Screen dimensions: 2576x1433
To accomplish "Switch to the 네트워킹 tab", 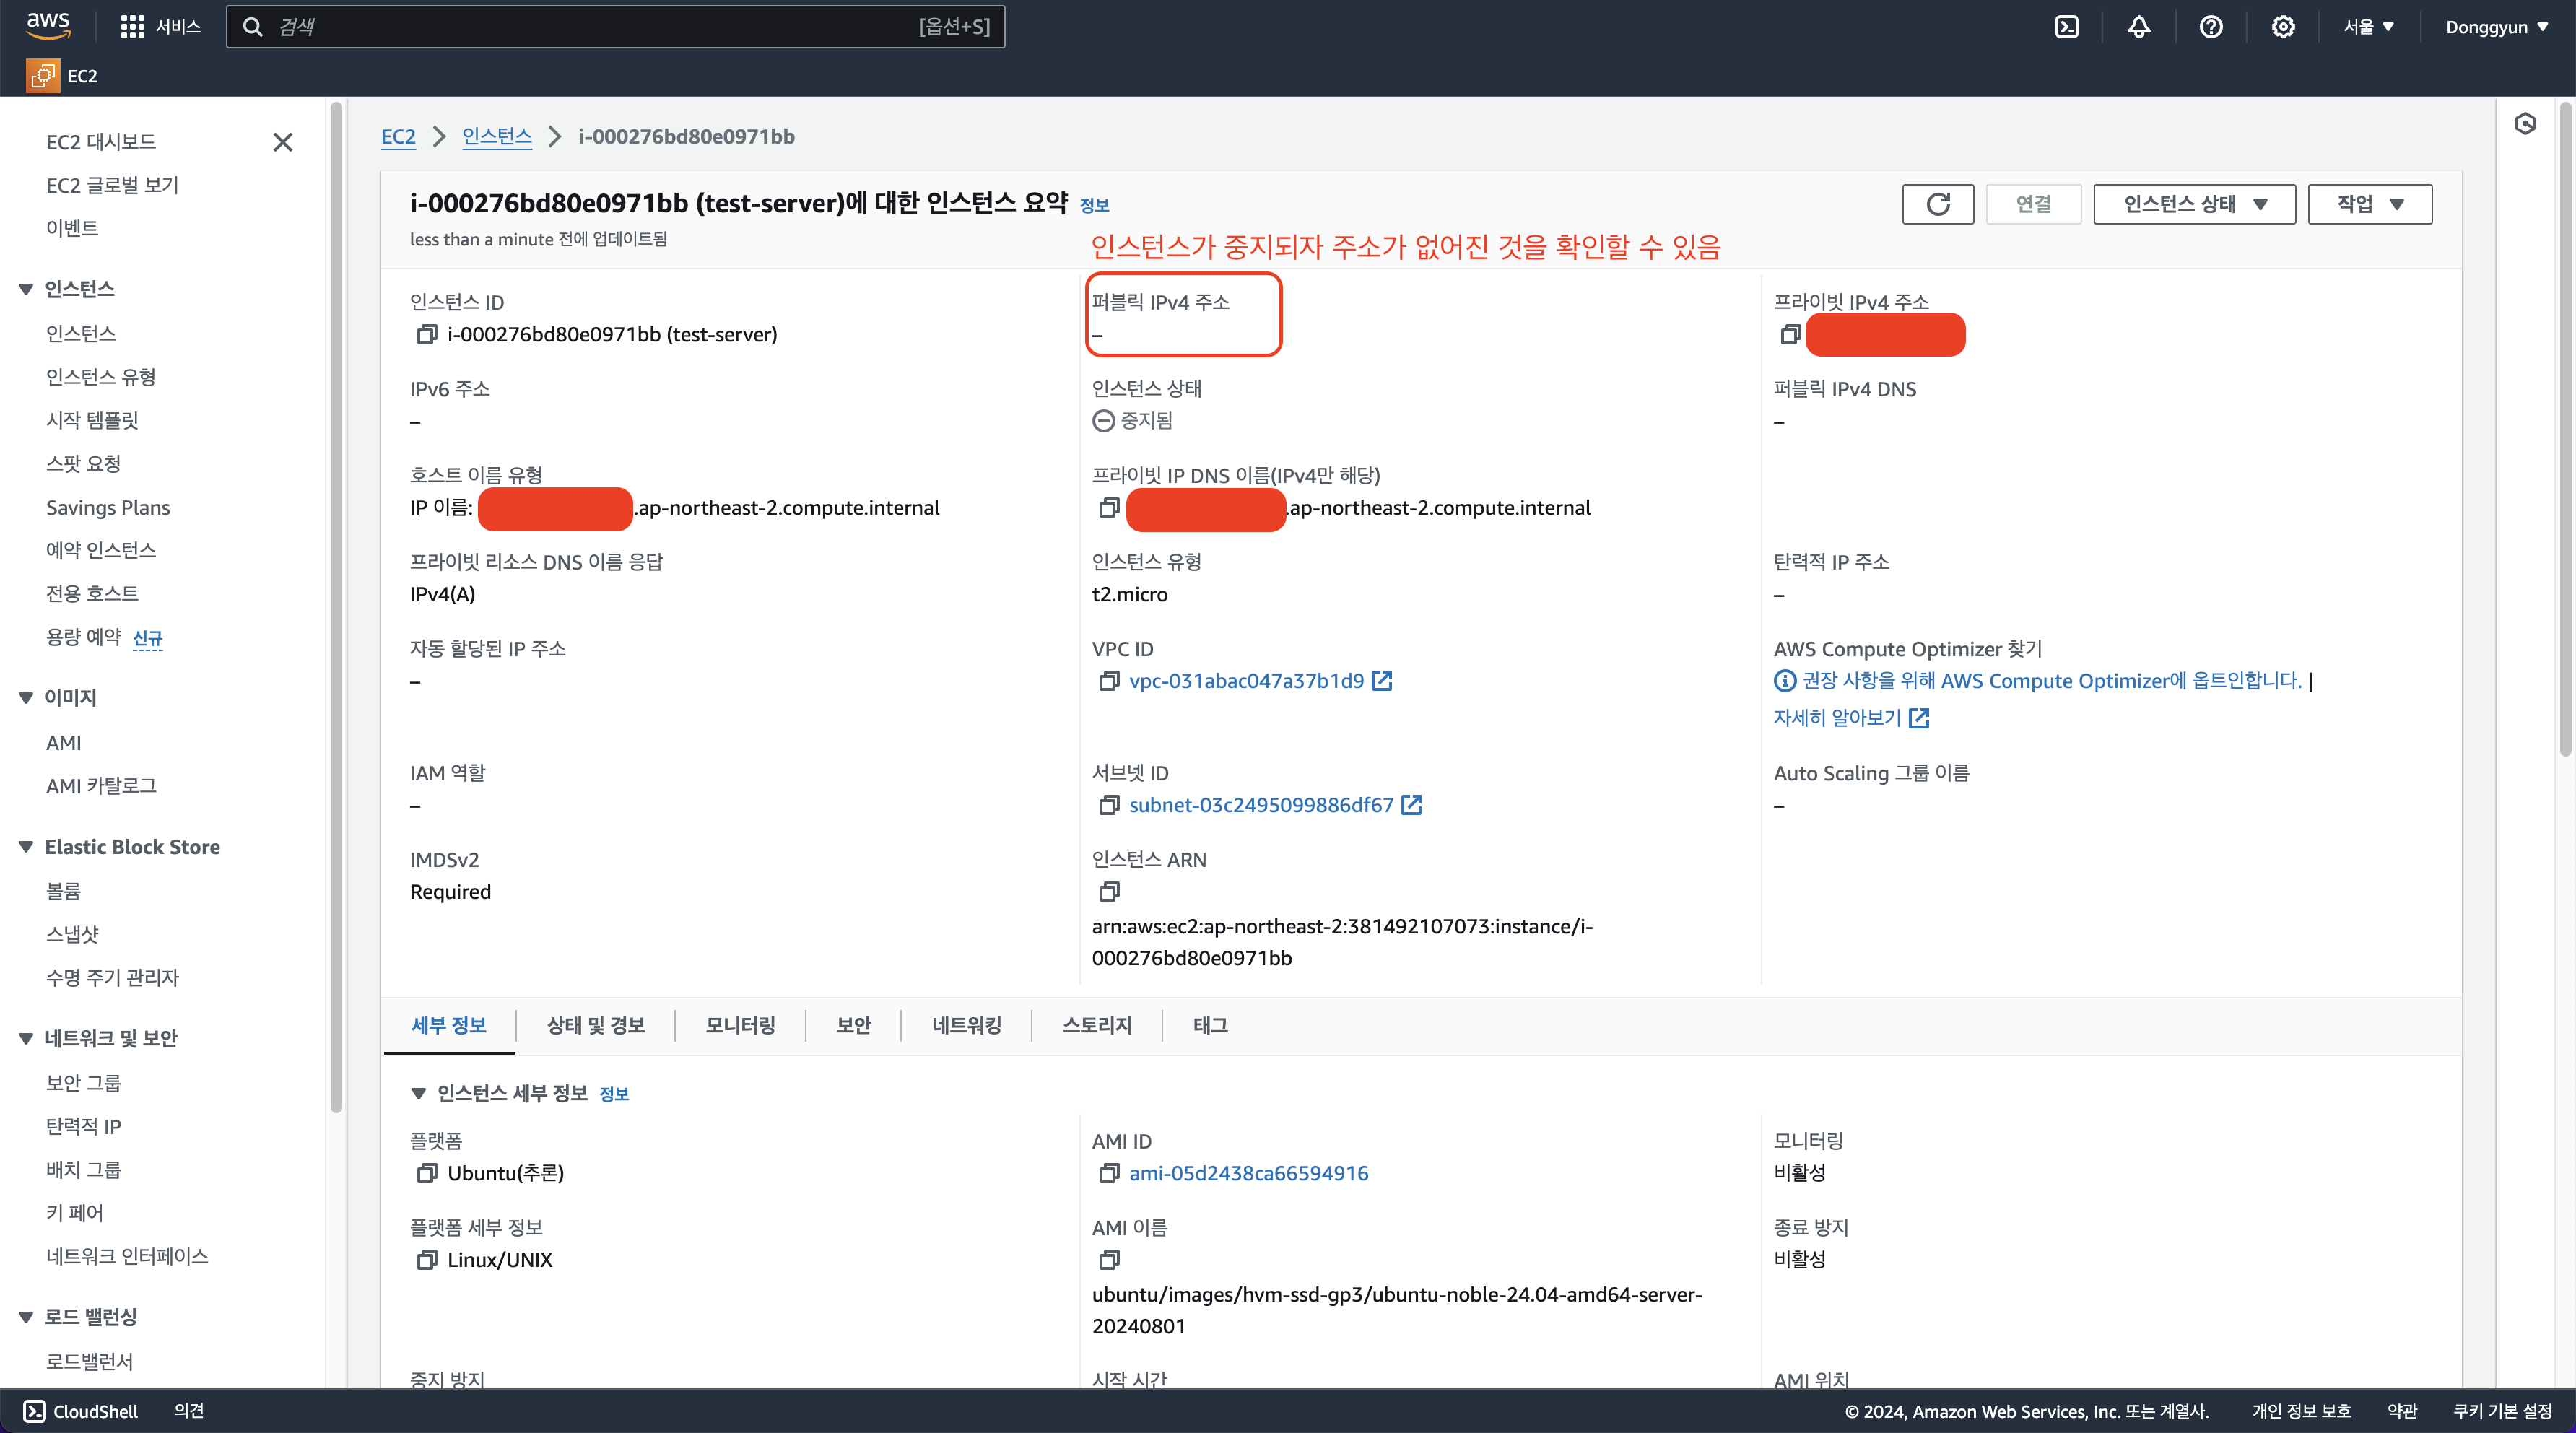I will [965, 1025].
